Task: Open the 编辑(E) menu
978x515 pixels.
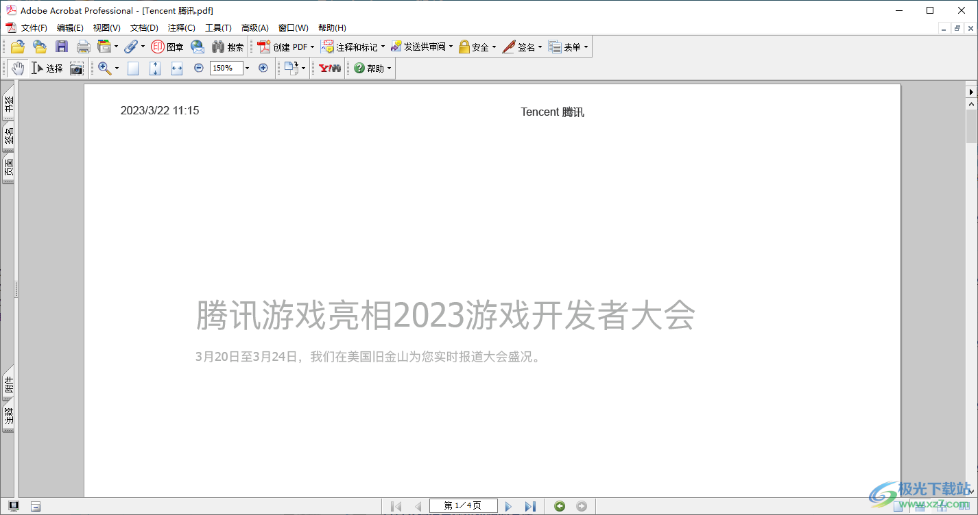Action: (x=70, y=28)
